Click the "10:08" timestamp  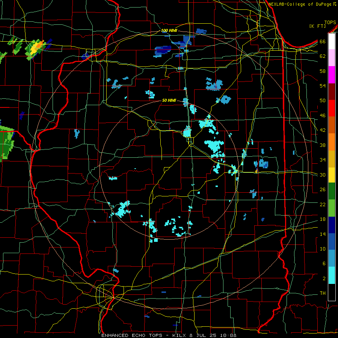(228, 335)
